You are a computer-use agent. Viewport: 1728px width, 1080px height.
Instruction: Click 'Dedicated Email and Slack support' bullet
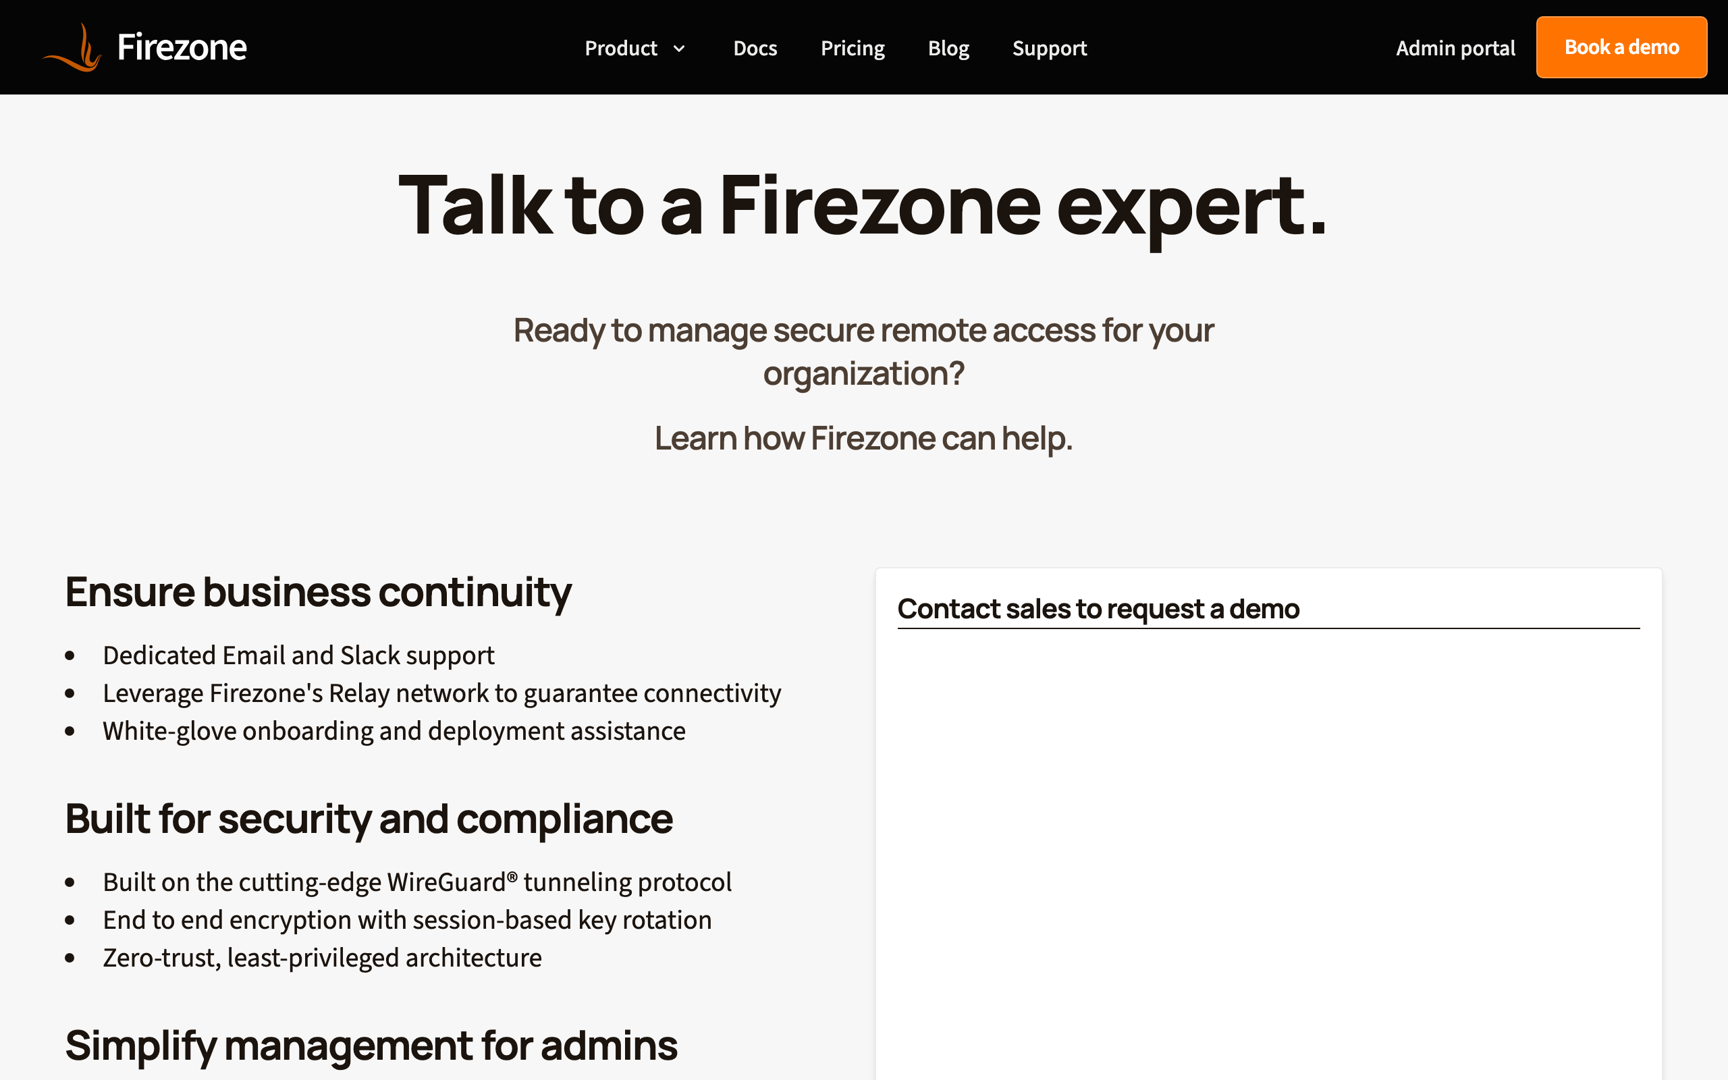tap(298, 655)
